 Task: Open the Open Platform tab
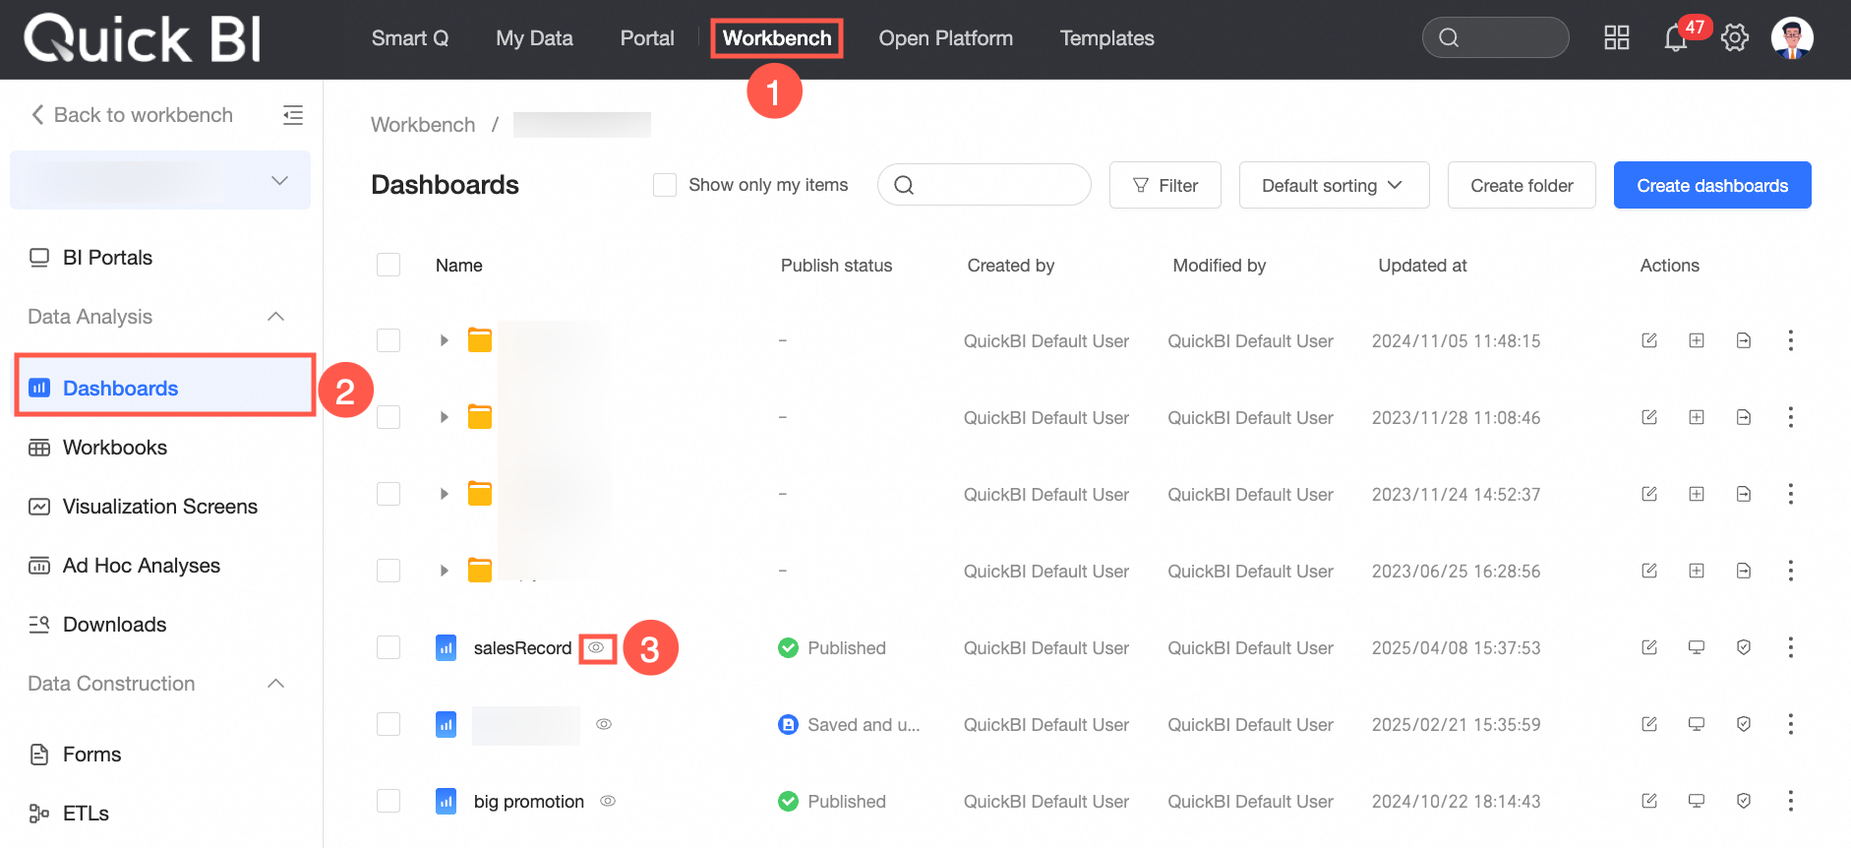pos(945,38)
